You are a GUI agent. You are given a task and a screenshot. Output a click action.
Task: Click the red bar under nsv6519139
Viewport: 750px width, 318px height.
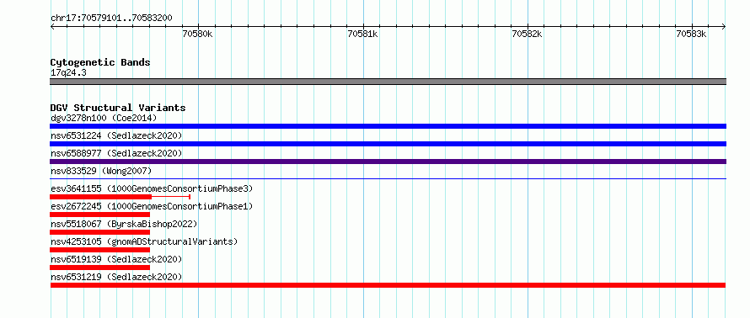point(100,268)
